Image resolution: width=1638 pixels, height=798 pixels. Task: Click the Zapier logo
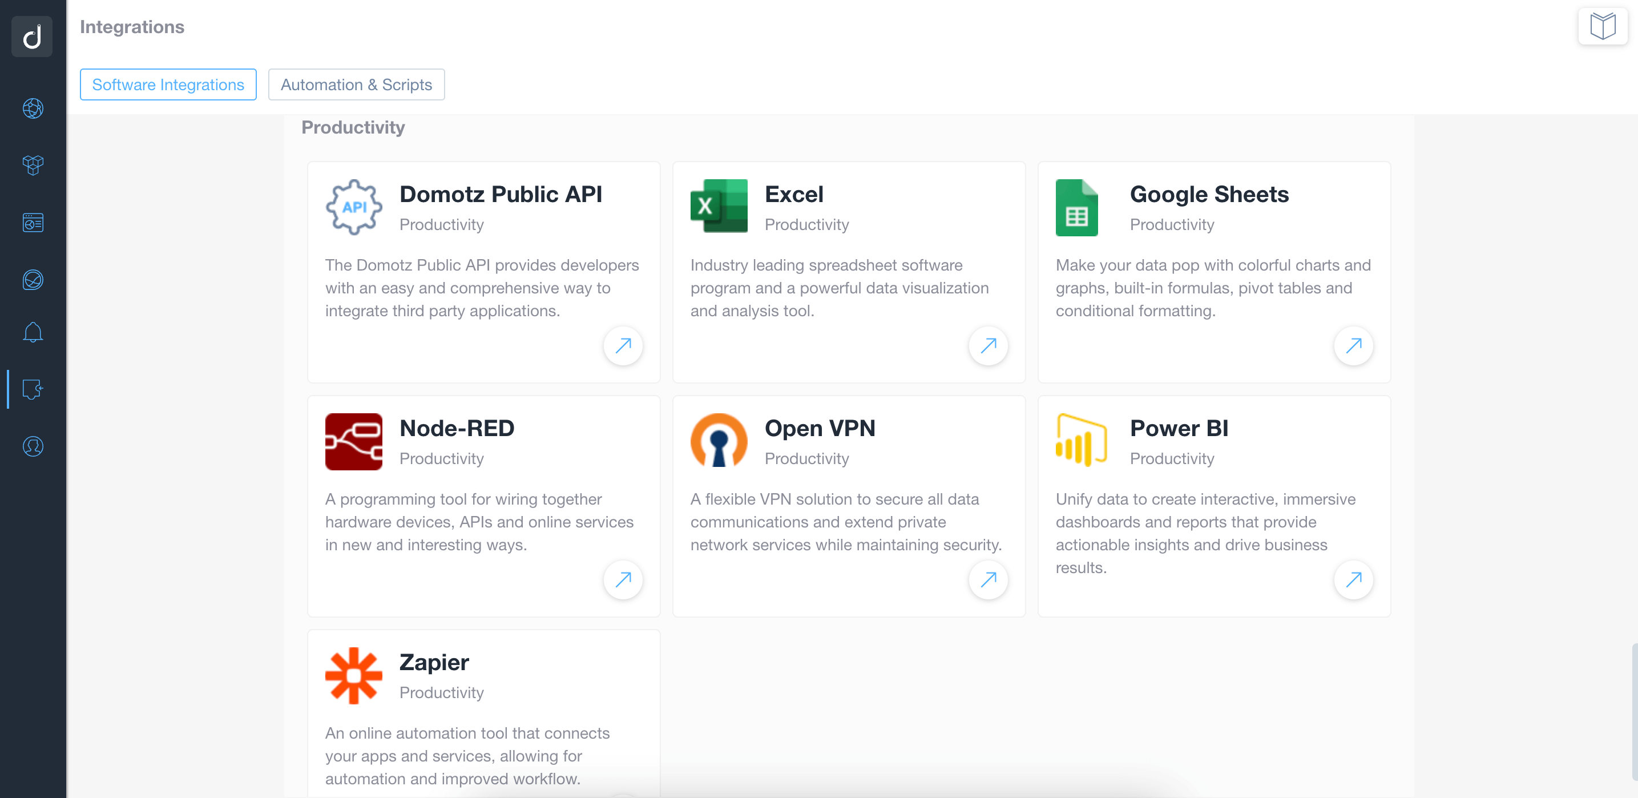353,675
